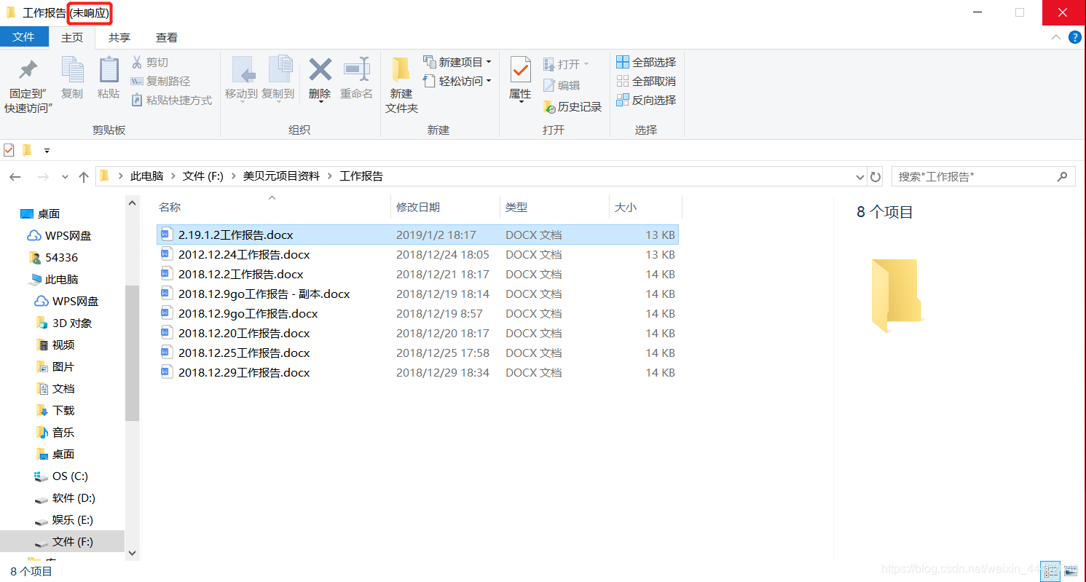Screen dimensions: 1086x582
Task: Switch to the 共享 ribbon tab
Action: coord(119,37)
